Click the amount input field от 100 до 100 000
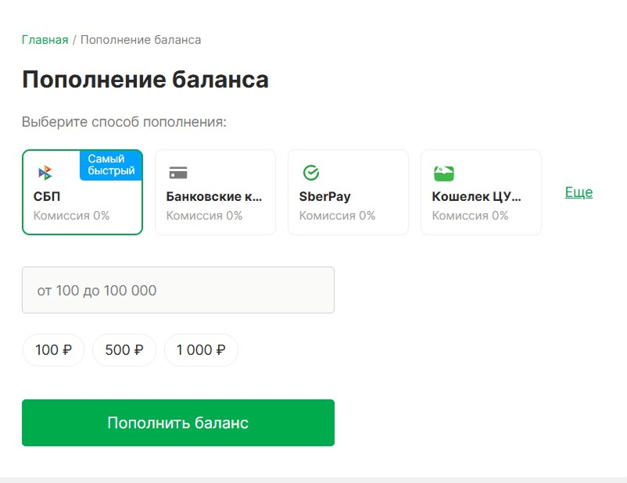This screenshot has width=627, height=483. 178,289
